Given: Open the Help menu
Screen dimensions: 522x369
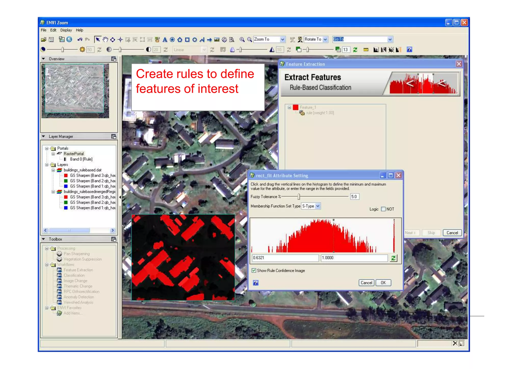Looking at the screenshot, I should (80, 30).
